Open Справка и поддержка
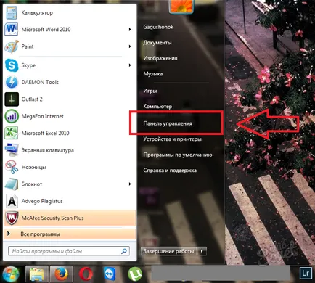The image size is (315, 283). pyautogui.click(x=170, y=171)
